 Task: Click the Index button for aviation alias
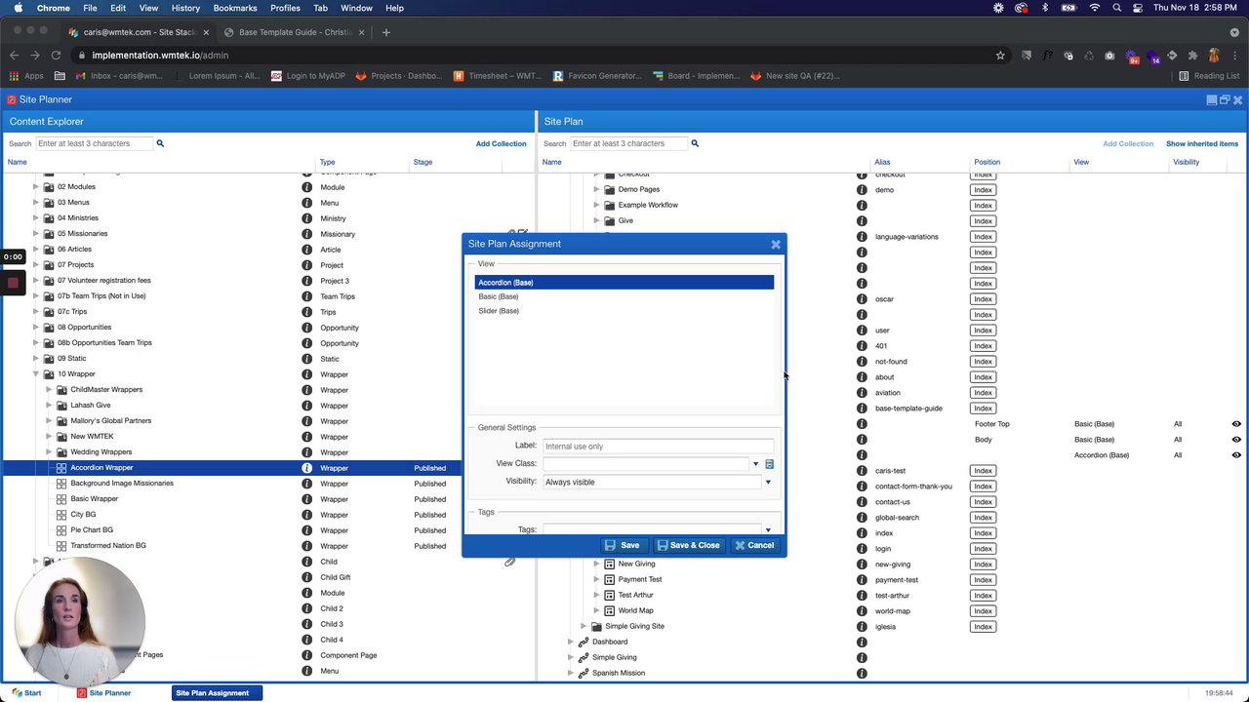983,393
